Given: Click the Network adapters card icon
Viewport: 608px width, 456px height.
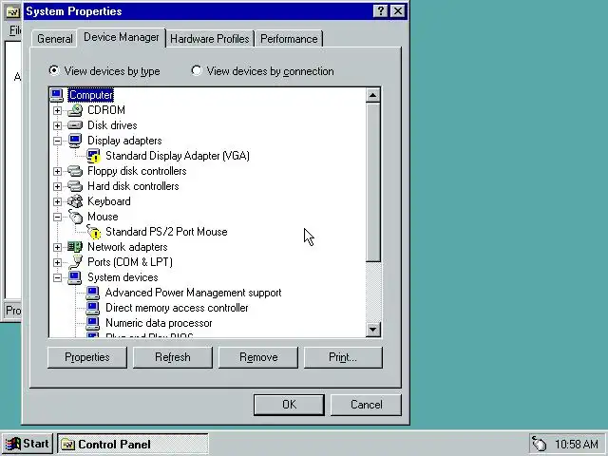Looking at the screenshot, I should pyautogui.click(x=75, y=247).
